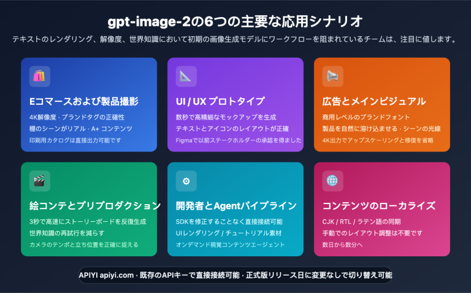
Task: Click the '広告とメインビジュアル' card title
Action: pyautogui.click(x=374, y=102)
